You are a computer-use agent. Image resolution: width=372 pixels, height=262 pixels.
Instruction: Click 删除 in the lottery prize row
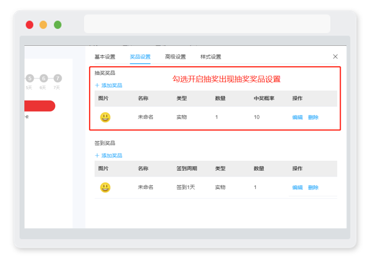(x=313, y=117)
